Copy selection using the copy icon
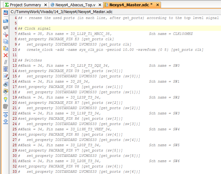221x174 pixels. 6,41
